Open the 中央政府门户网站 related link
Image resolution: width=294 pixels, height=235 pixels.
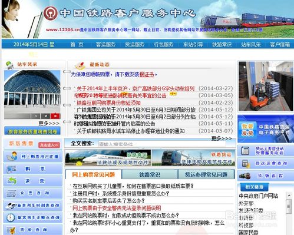258,196
